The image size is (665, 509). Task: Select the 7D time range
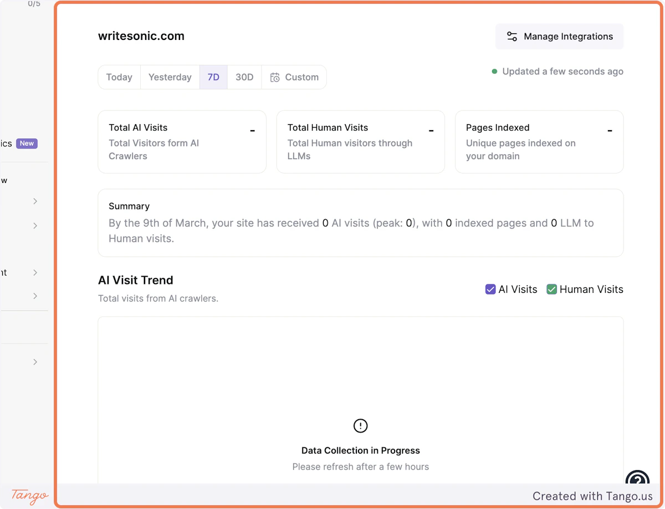[x=213, y=77]
